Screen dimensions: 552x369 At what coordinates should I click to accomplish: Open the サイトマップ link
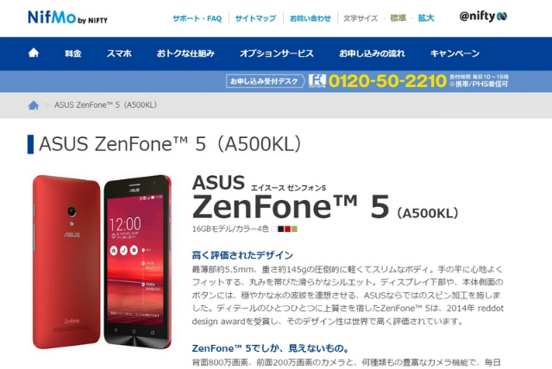pos(255,18)
